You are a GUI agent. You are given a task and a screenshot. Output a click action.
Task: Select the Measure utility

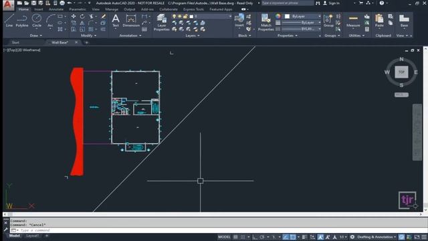[353, 21]
